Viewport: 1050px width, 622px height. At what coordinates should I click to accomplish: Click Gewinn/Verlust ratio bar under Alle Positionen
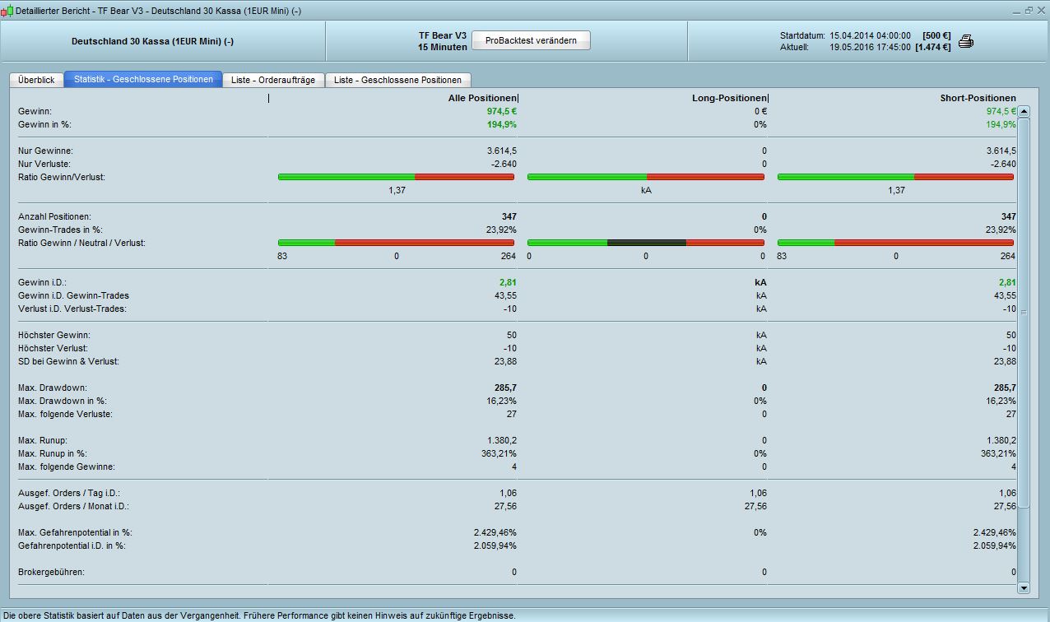[396, 177]
